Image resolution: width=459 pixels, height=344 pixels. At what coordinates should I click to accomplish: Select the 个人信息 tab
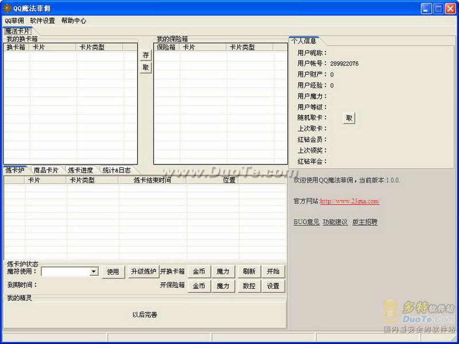coord(304,41)
